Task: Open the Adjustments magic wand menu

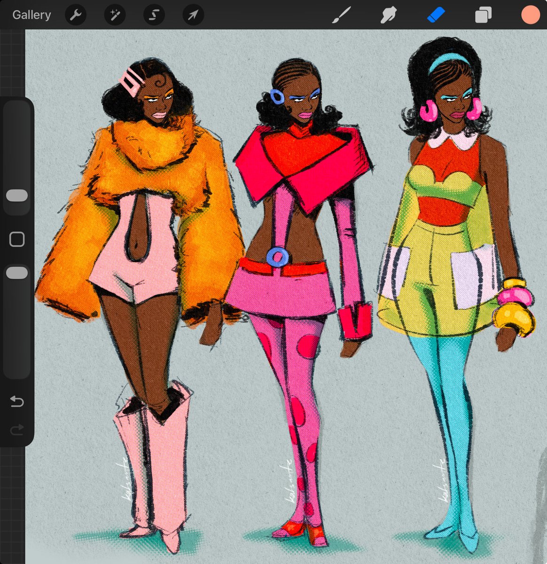Action: [x=115, y=15]
